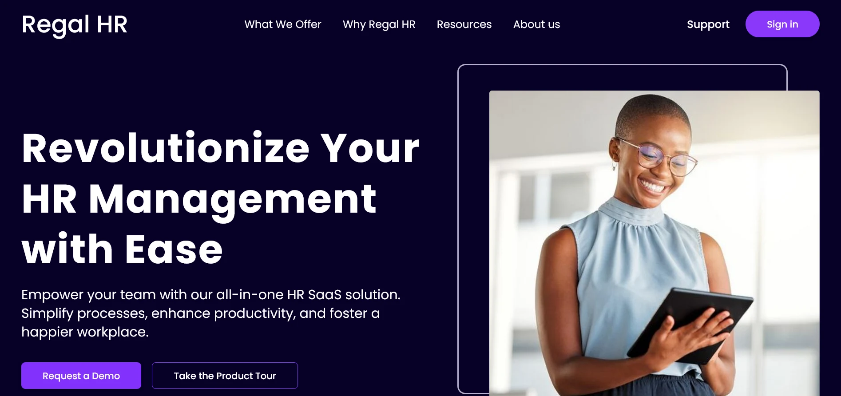841x396 pixels.
Task: Click the "Empower your team" sentence
Action: [211, 294]
